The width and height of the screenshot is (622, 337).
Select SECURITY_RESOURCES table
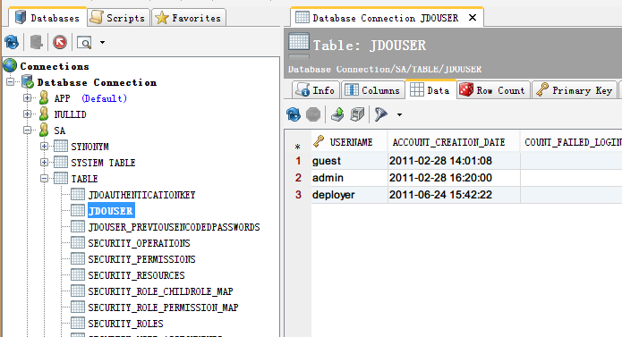(x=136, y=275)
